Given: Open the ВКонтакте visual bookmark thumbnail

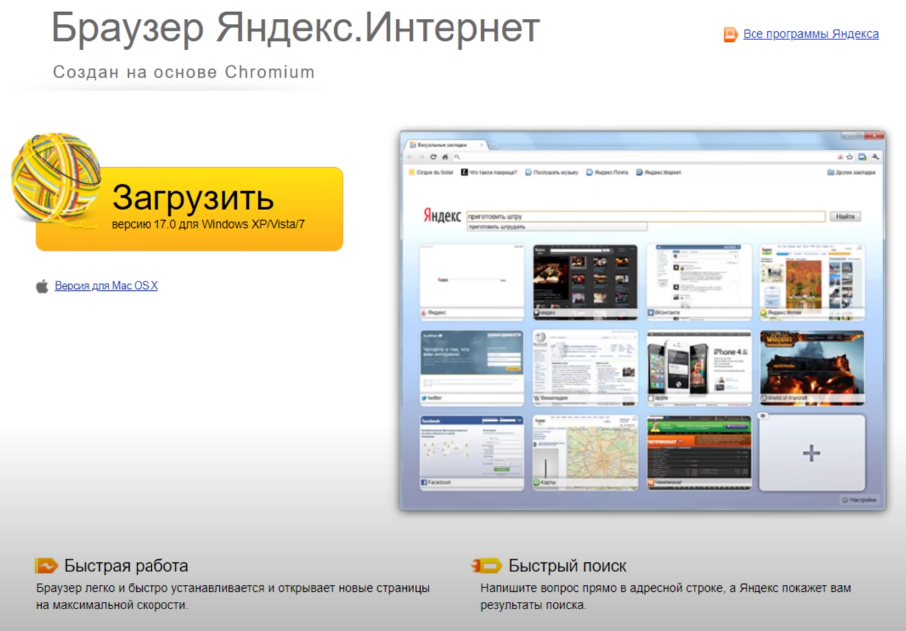Looking at the screenshot, I should [699, 282].
